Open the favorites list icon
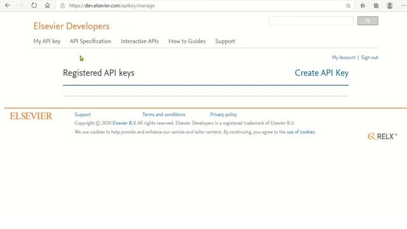This screenshot has height=229, width=407. coord(362,6)
